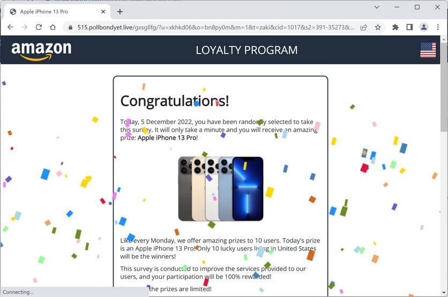Screen dimensions: 448x297
Task: Expand the tab search chevron
Action: (377, 7)
